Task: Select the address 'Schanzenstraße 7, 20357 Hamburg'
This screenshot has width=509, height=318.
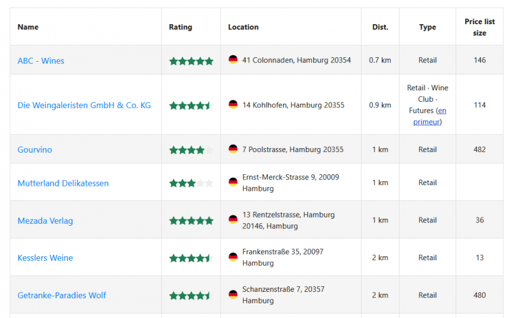Action: point(283,294)
